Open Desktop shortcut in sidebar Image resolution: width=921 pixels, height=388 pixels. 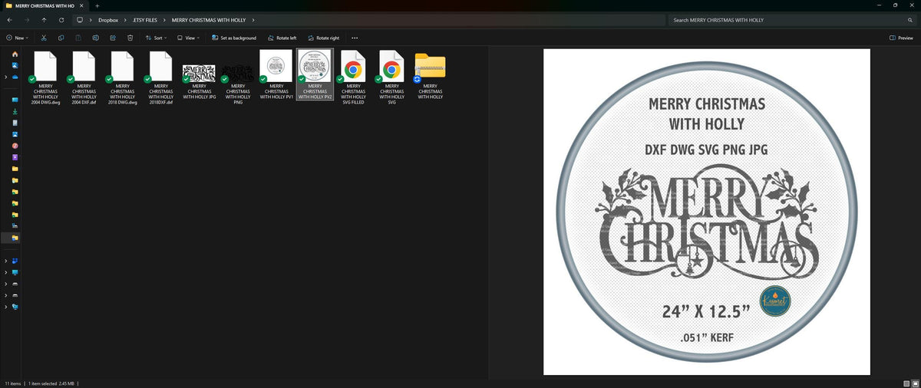(x=15, y=100)
